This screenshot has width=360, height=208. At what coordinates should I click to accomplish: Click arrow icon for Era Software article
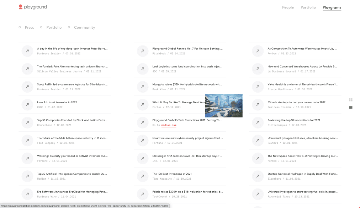point(27,194)
